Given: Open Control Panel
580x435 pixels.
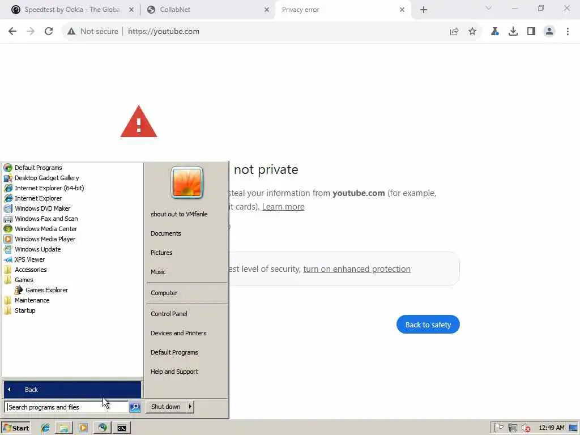Looking at the screenshot, I should (169, 314).
